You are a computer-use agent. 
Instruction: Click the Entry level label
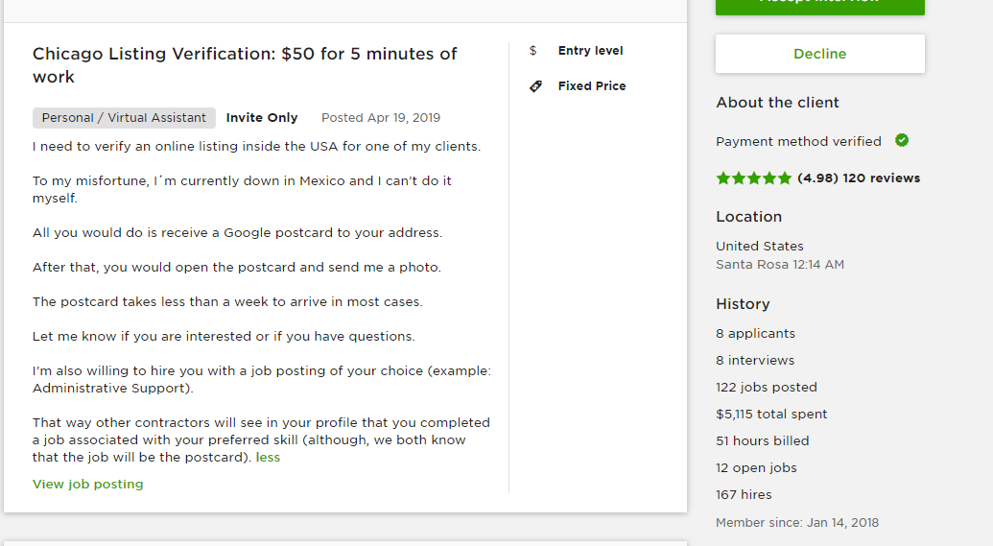590,51
